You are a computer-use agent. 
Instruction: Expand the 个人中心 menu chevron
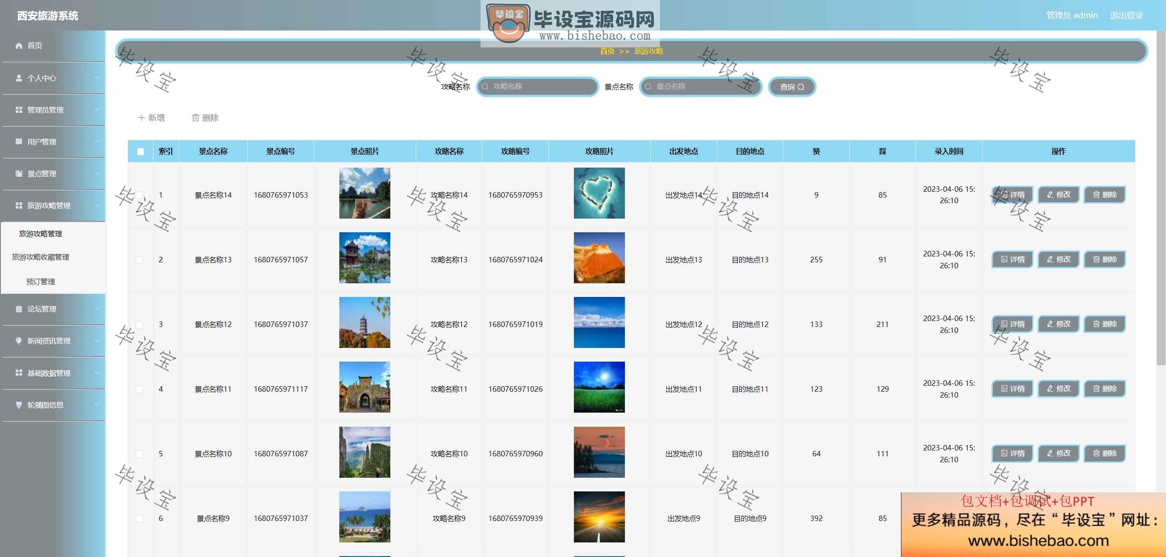click(x=96, y=78)
